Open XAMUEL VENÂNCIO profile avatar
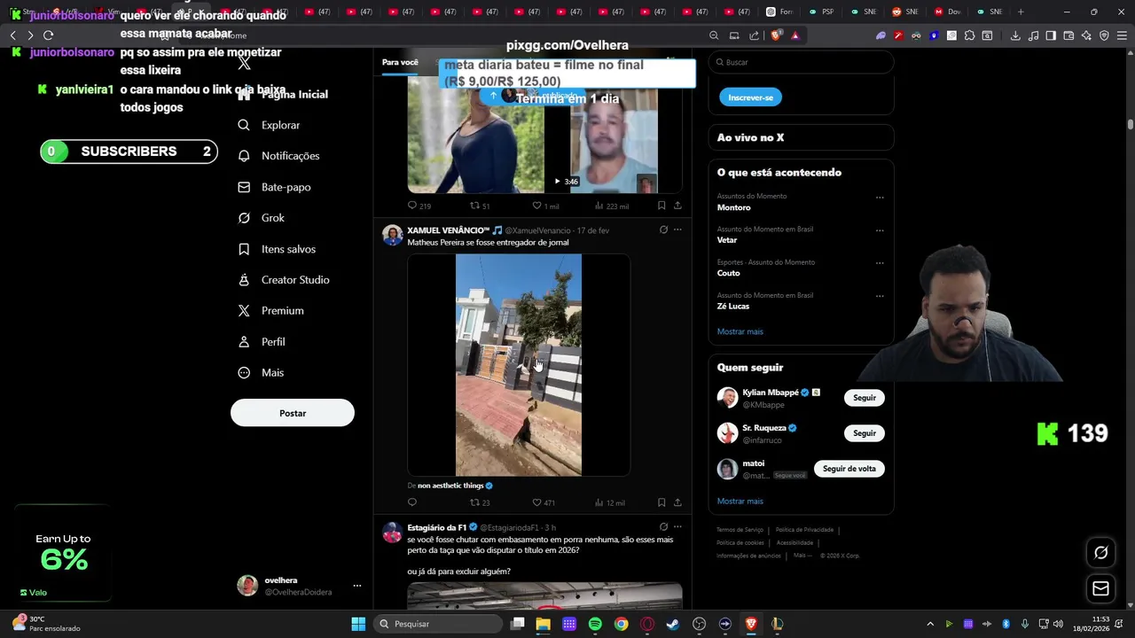1135x638 pixels. pos(392,235)
